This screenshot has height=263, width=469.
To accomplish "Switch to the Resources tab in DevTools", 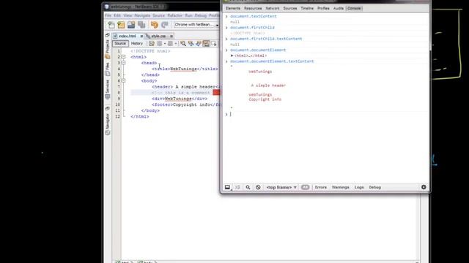I will click(253, 8).
